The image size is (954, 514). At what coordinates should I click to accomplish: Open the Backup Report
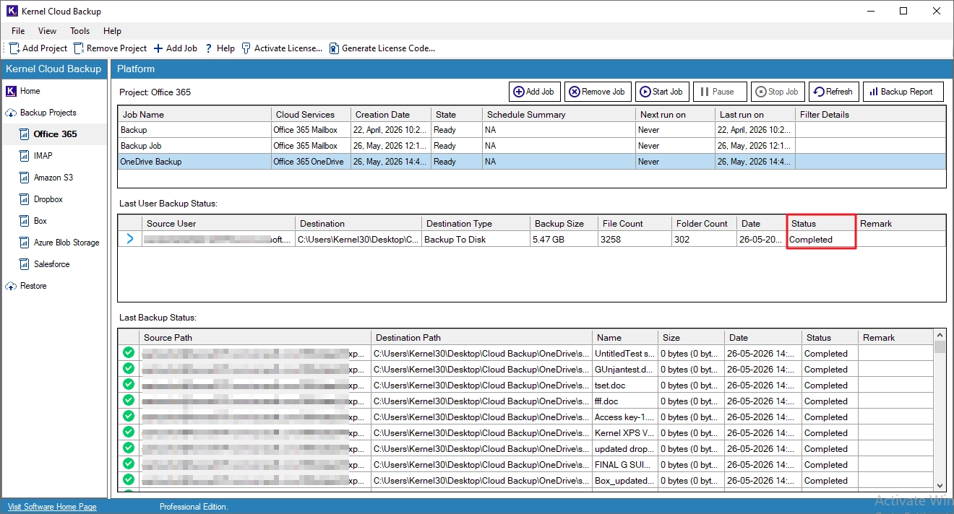click(x=903, y=92)
